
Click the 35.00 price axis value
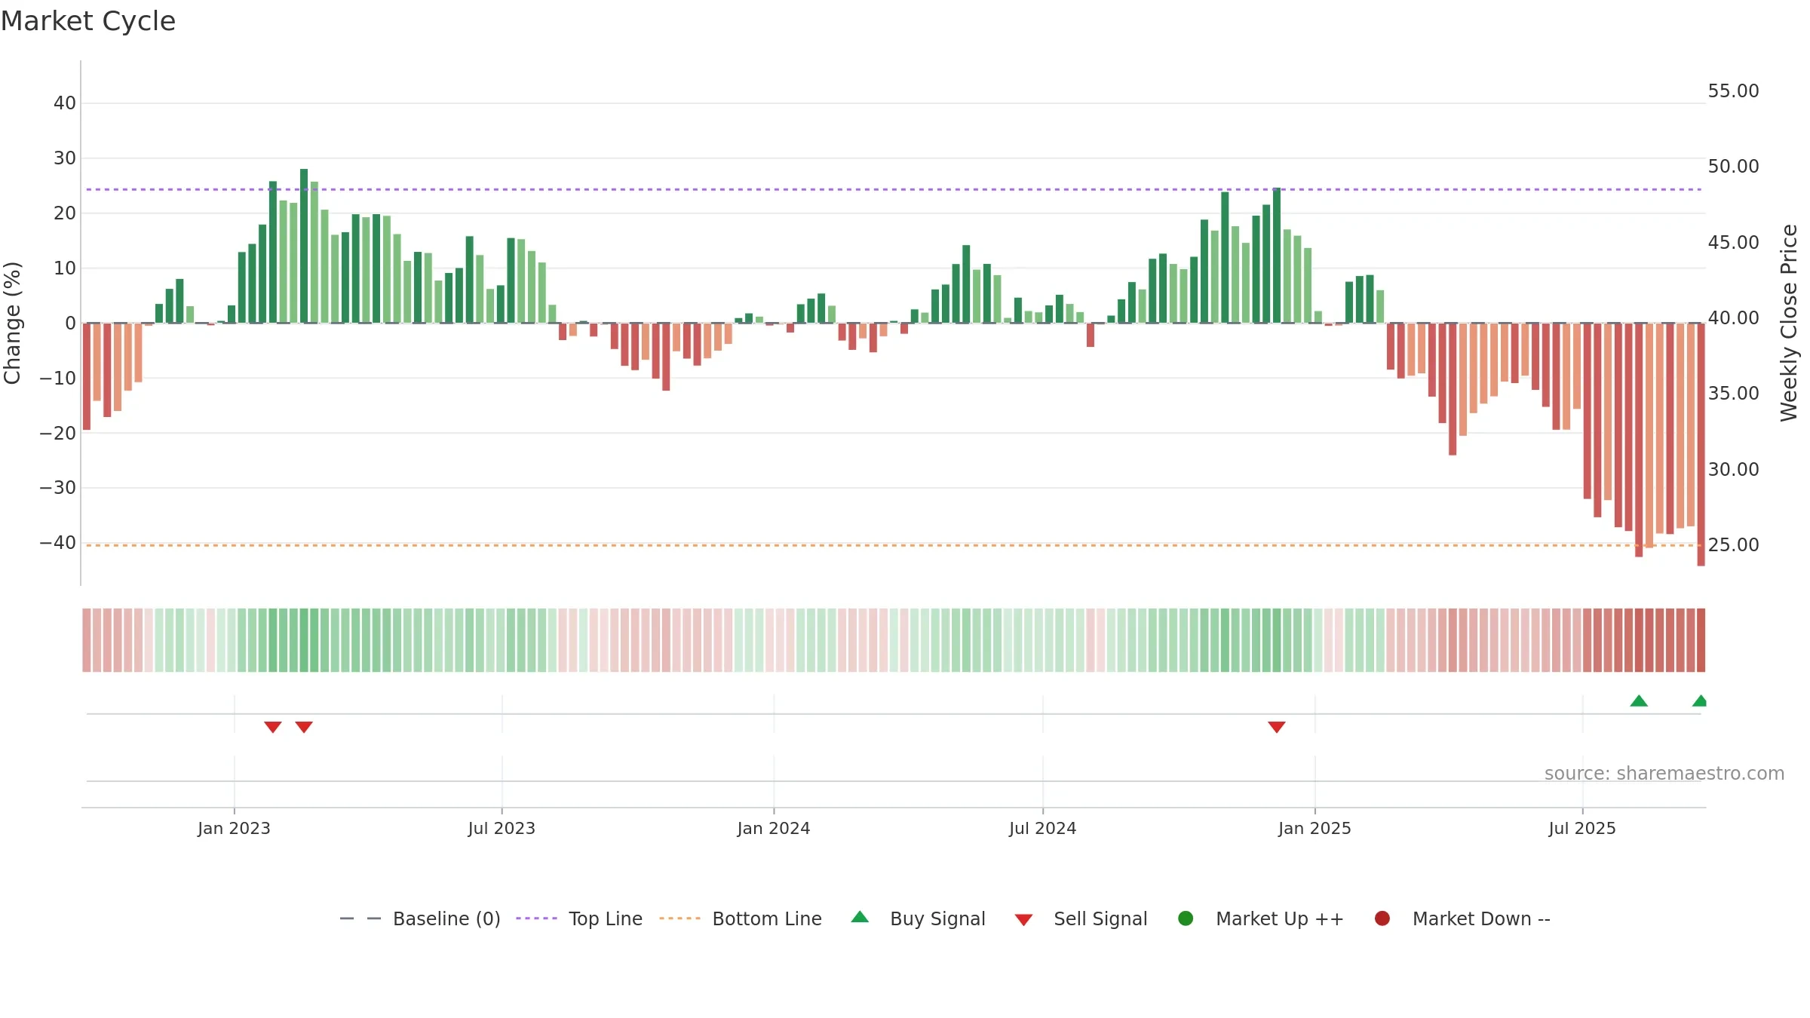[1733, 394]
